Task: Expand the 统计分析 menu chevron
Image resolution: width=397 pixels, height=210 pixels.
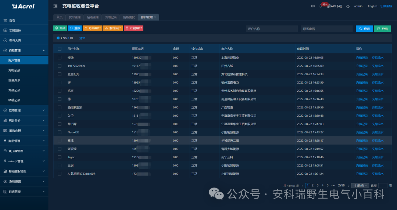Action: click(43, 120)
